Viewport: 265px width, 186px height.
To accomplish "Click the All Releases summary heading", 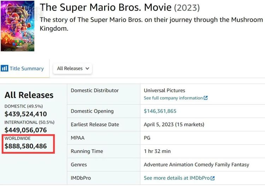I will tap(29, 95).
